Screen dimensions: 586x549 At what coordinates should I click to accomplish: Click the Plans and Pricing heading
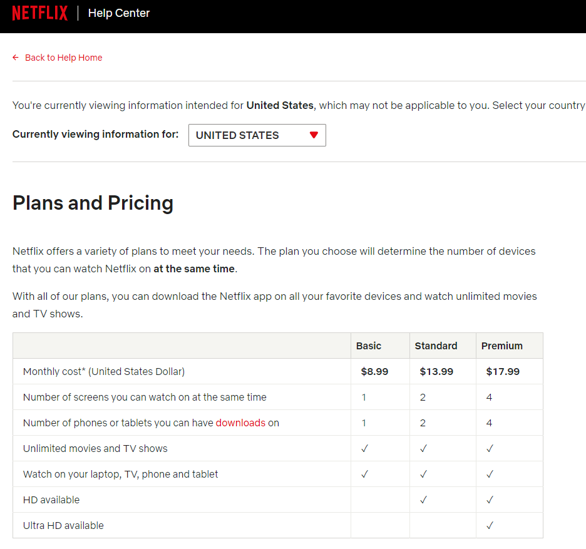tap(93, 203)
